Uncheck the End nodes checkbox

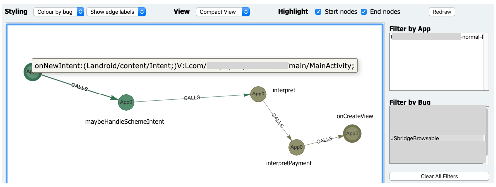tap(364, 12)
